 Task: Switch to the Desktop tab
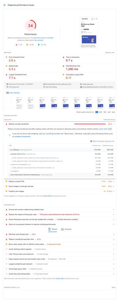[x=66, y=229]
